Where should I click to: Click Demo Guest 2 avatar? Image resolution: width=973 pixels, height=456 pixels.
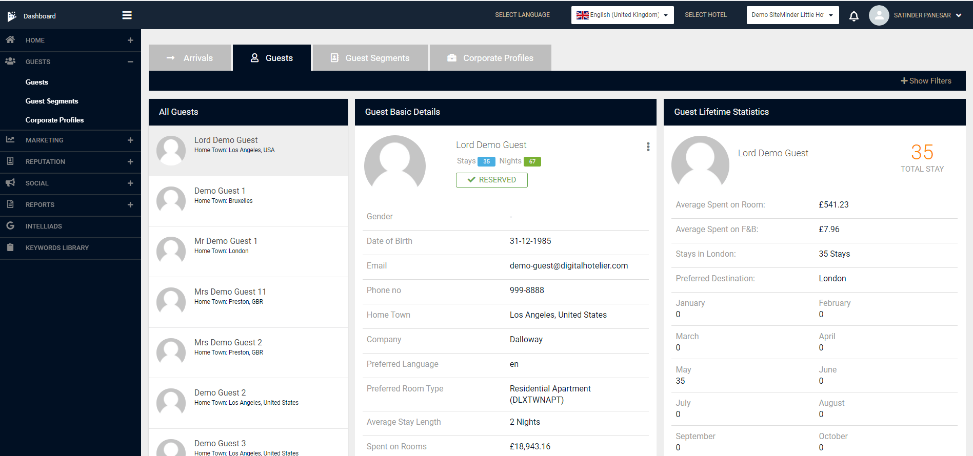[171, 403]
